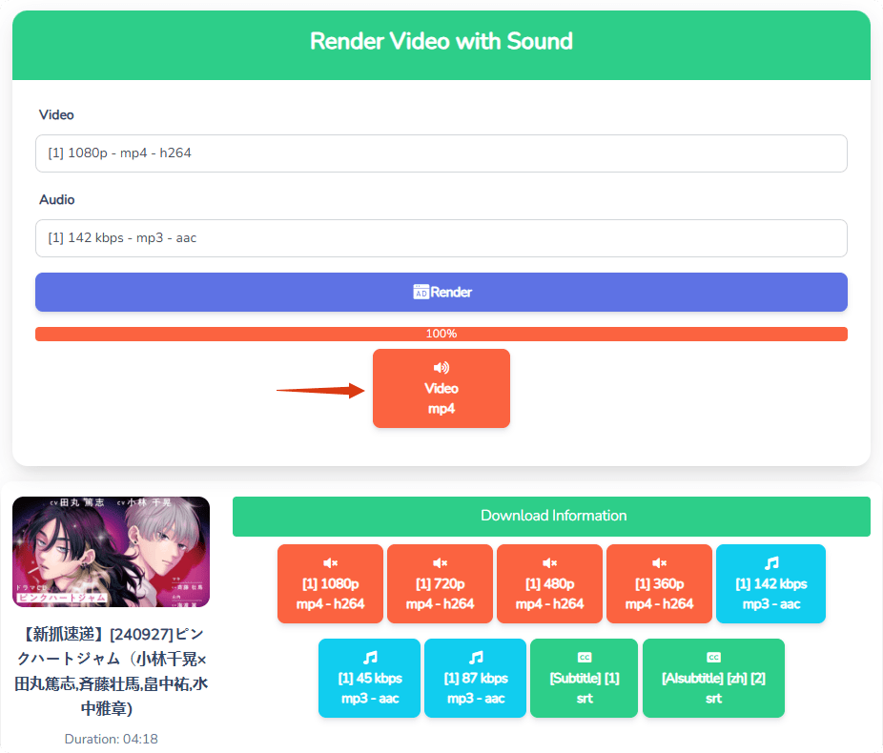
Task: Click muted icon on 360p mp4 tile
Action: 659,563
